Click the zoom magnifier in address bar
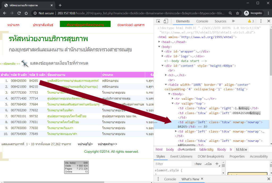 pos(230,13)
